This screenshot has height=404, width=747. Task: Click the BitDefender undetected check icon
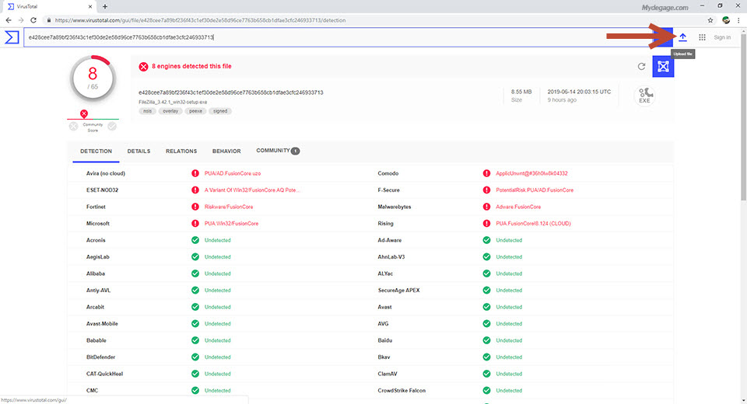tap(195, 357)
